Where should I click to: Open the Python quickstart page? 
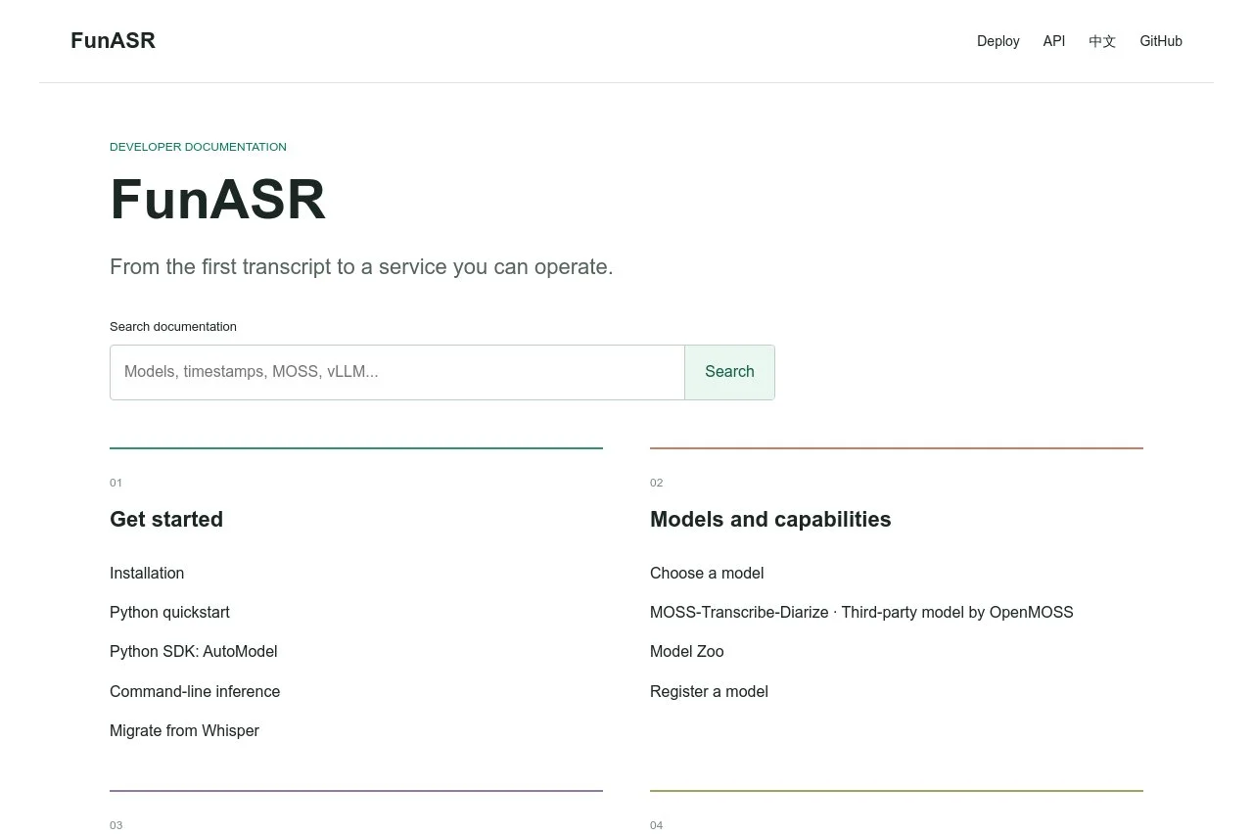tap(169, 613)
